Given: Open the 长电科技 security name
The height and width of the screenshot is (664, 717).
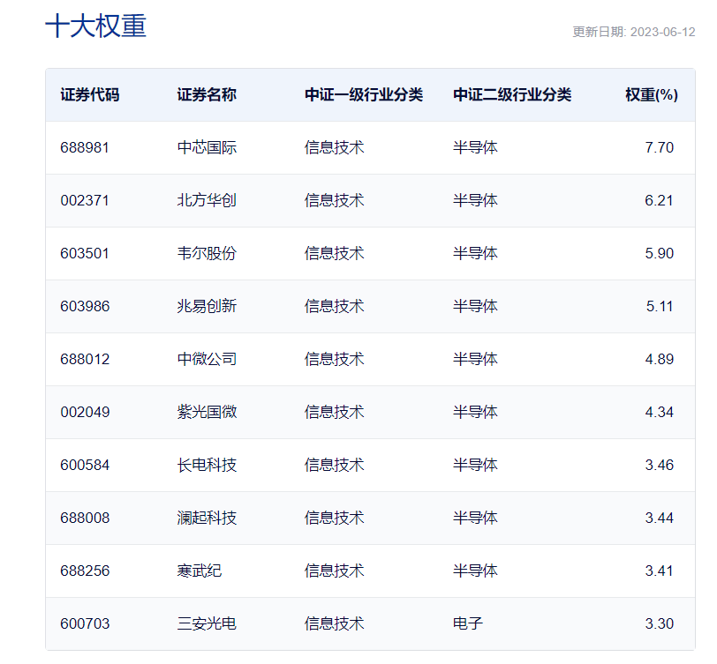Looking at the screenshot, I should click(x=207, y=465).
